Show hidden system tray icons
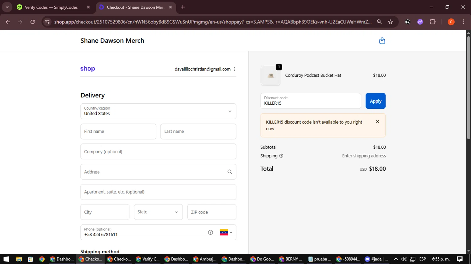Screen dimensions: 471x264 coord(396,259)
